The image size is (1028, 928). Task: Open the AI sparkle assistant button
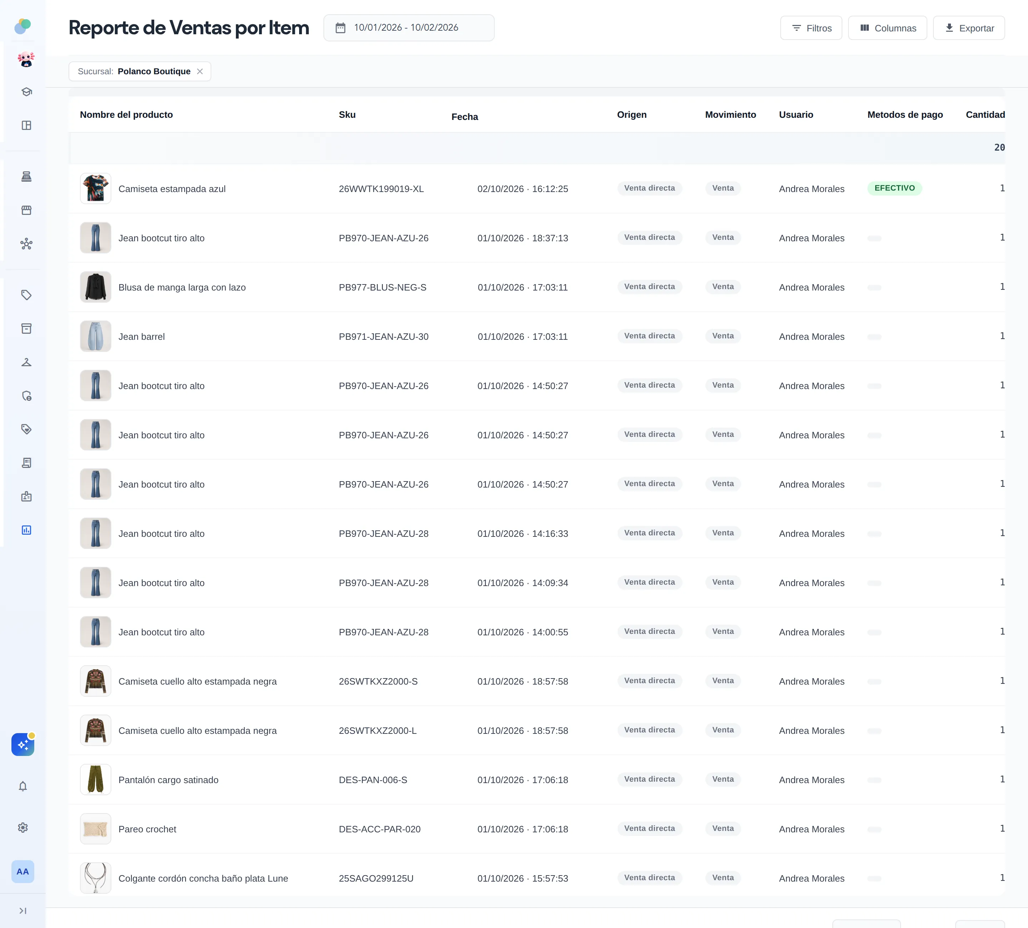tap(23, 745)
